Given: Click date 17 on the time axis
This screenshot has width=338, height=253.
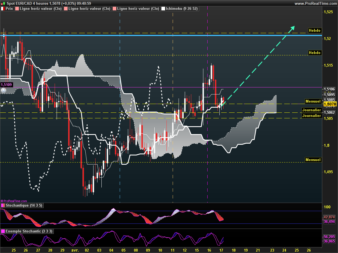Looking at the screenshot, I should (221, 250).
